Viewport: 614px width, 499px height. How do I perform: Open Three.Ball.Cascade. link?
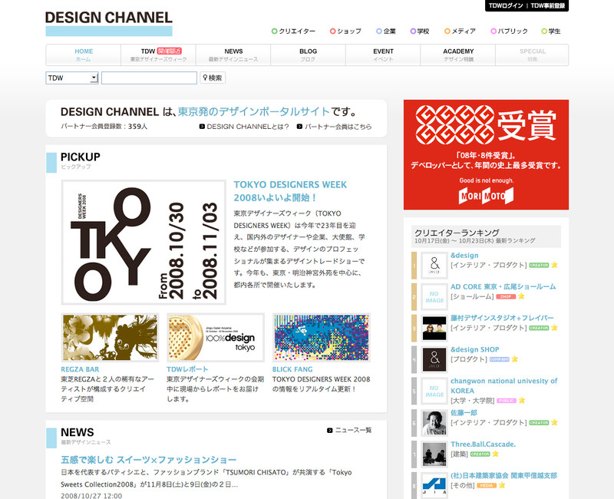484,444
